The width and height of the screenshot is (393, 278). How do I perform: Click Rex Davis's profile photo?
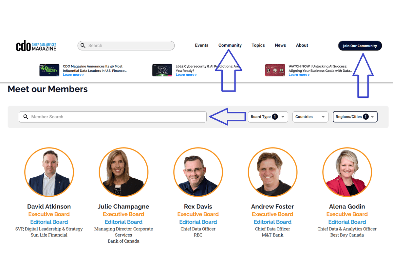coord(198,172)
